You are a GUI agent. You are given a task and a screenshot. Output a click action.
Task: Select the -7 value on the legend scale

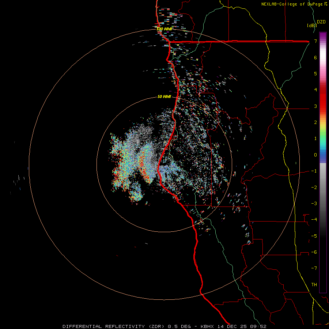click(x=314, y=268)
